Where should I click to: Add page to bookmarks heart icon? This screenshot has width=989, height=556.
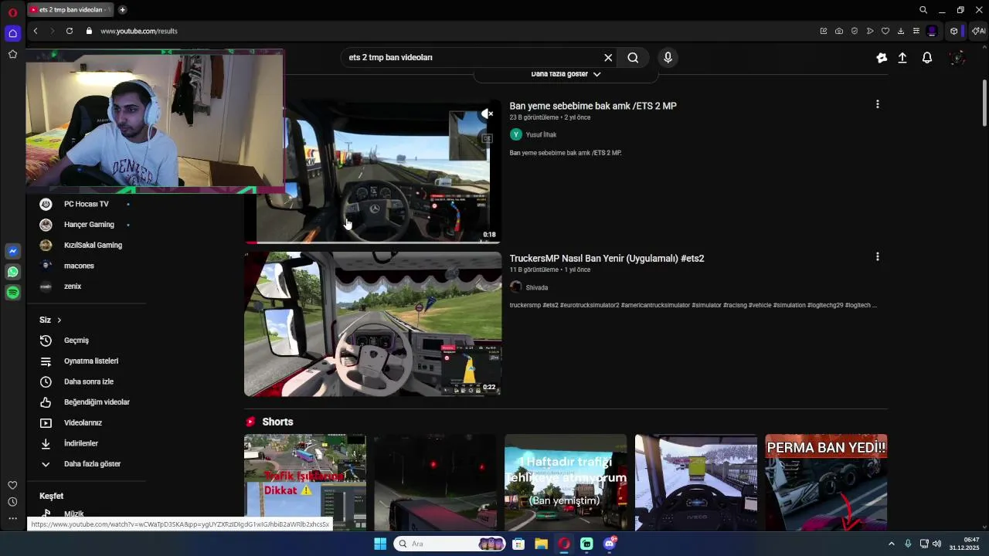tap(885, 31)
